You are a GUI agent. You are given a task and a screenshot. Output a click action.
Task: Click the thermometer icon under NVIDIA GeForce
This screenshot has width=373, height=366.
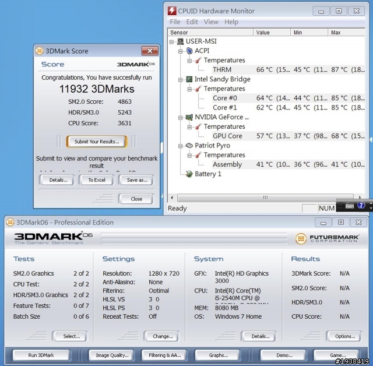(x=198, y=126)
